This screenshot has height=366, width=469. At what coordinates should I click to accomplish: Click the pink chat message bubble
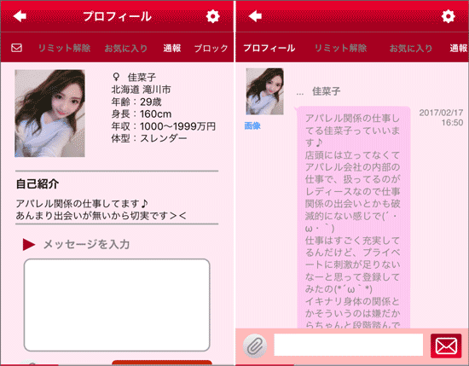coord(353,217)
